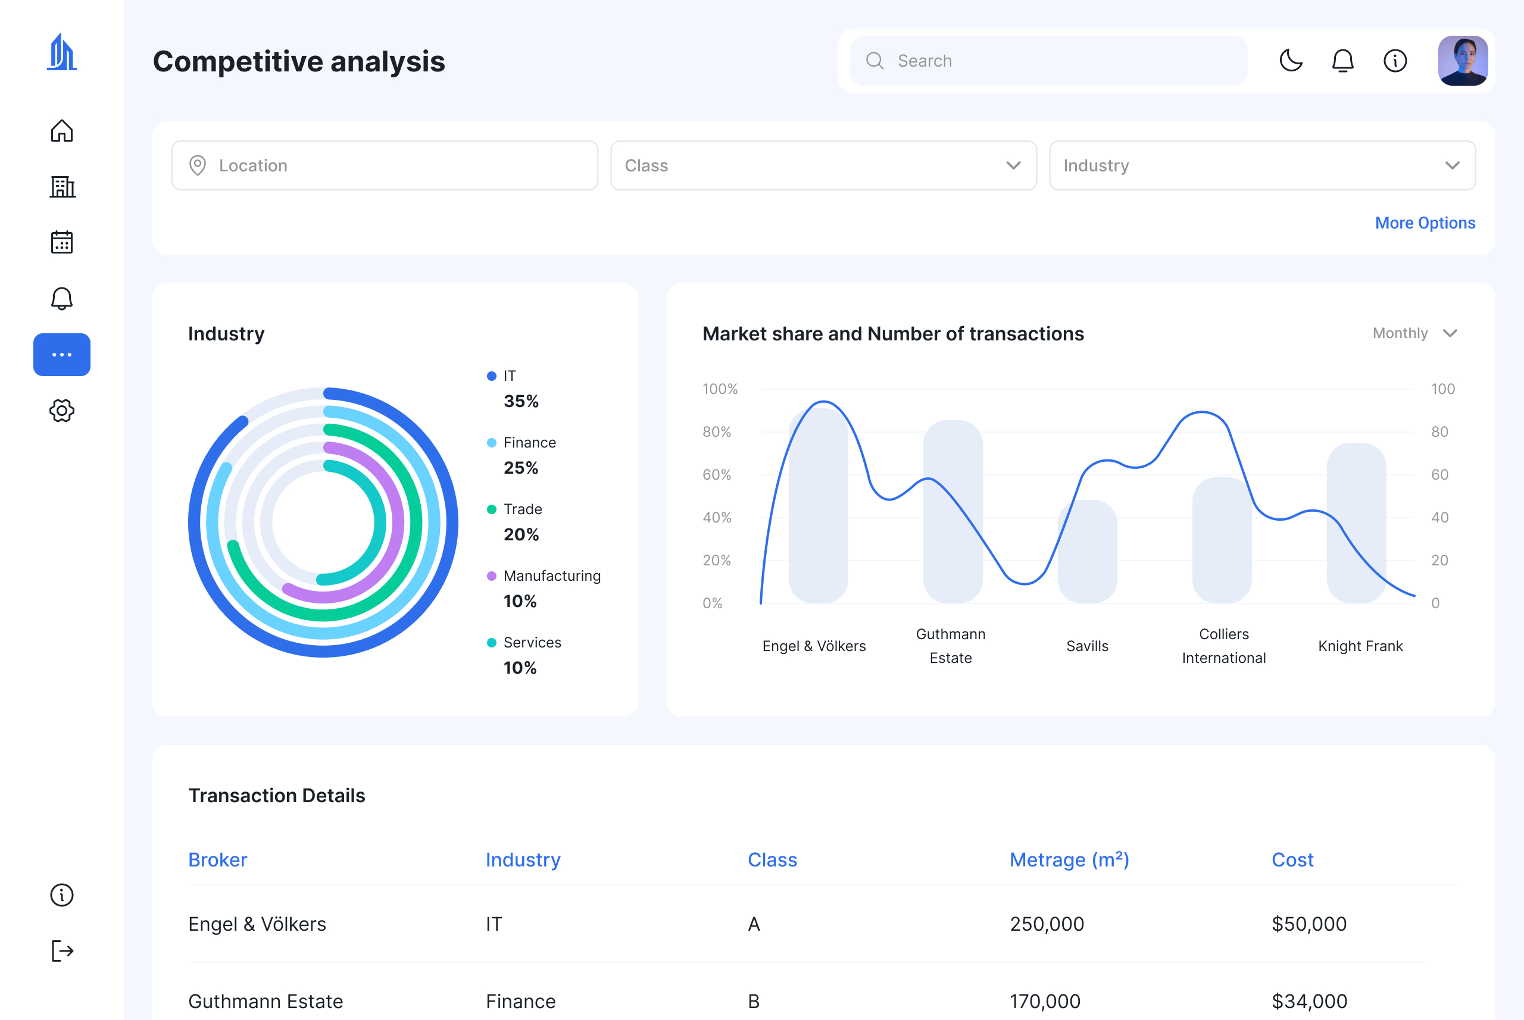Open notifications from the sidebar bell icon

point(62,299)
